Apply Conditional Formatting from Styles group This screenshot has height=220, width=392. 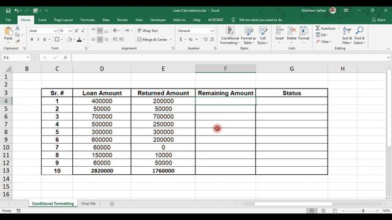[230, 35]
